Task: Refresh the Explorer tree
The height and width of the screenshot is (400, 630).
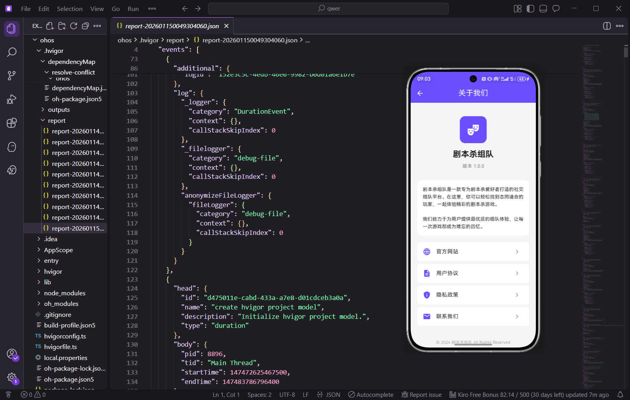Action: click(73, 26)
